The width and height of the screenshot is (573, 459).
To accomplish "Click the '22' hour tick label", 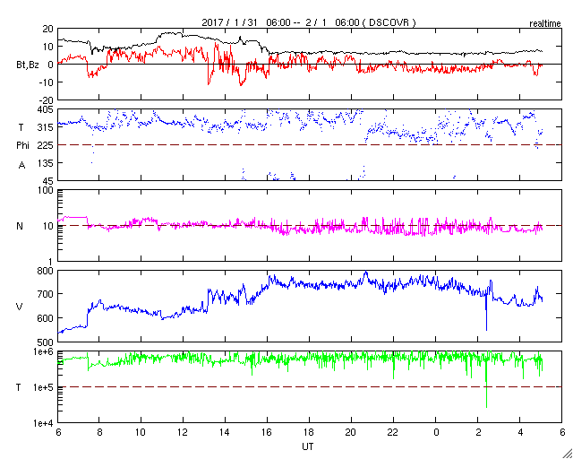I will [x=393, y=432].
